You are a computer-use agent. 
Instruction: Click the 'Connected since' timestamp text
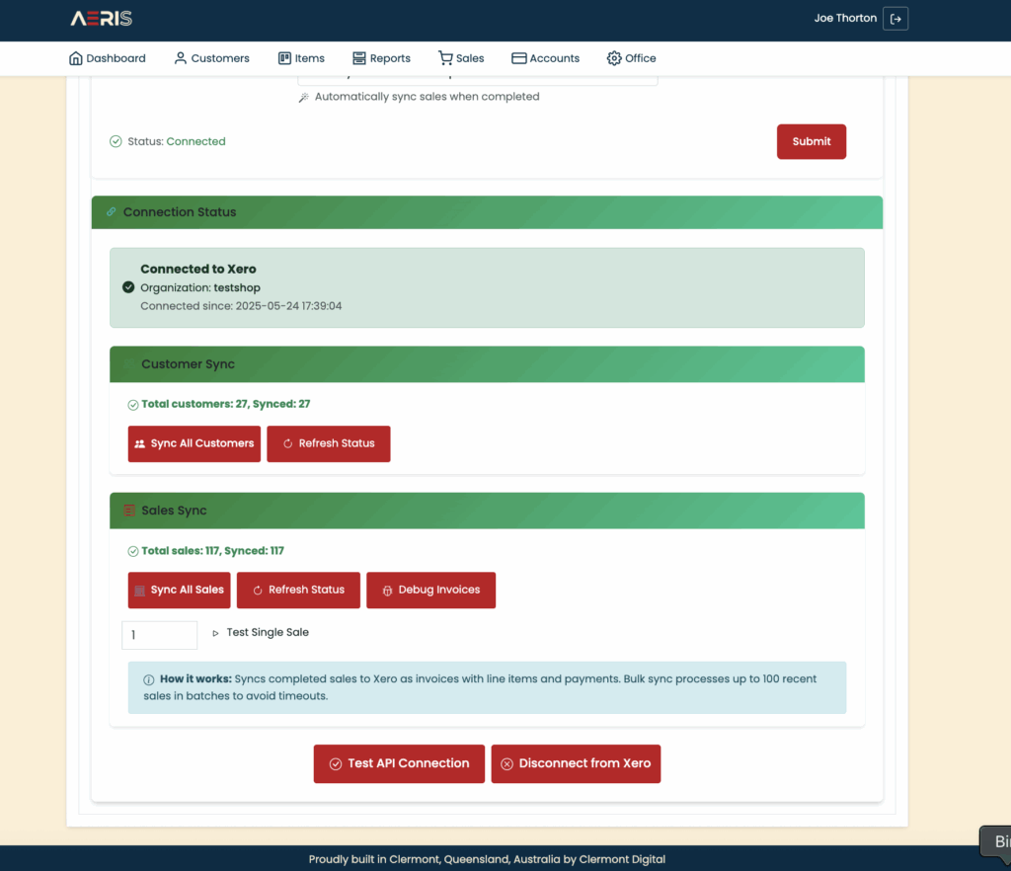241,305
